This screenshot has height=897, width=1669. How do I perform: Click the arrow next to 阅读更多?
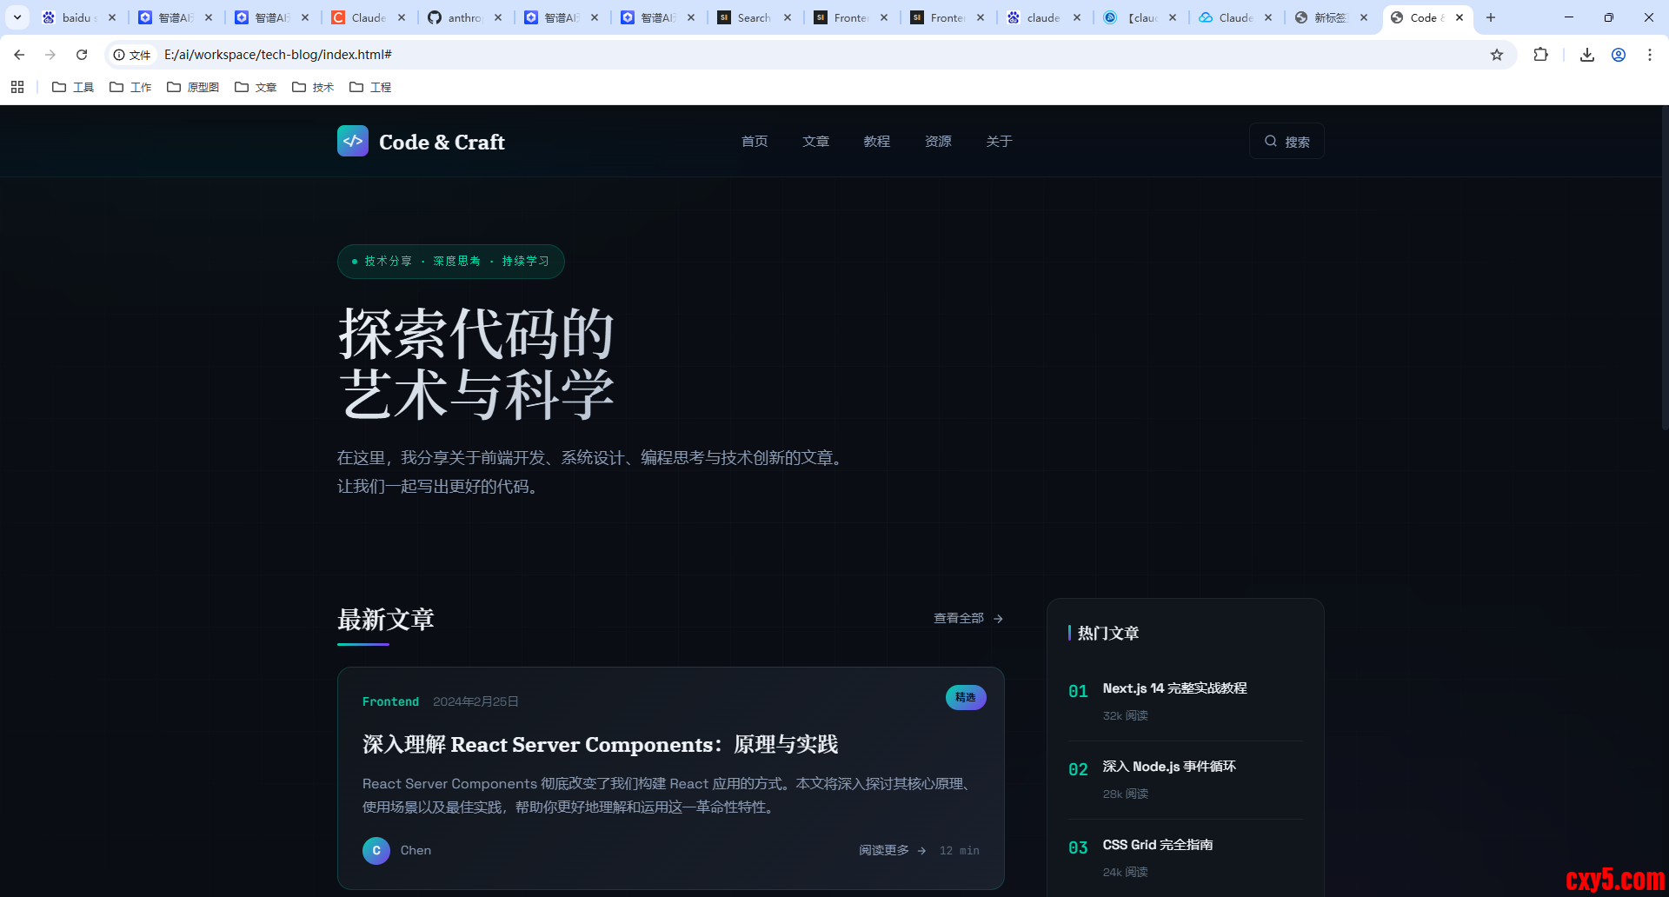(921, 851)
